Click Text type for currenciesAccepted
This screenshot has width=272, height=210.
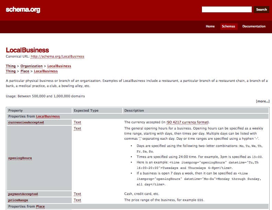[x=77, y=122]
